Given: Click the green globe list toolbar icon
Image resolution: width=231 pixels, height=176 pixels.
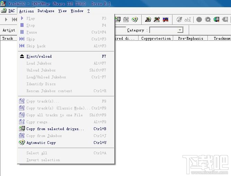Looking at the screenshot, I should [216, 20].
